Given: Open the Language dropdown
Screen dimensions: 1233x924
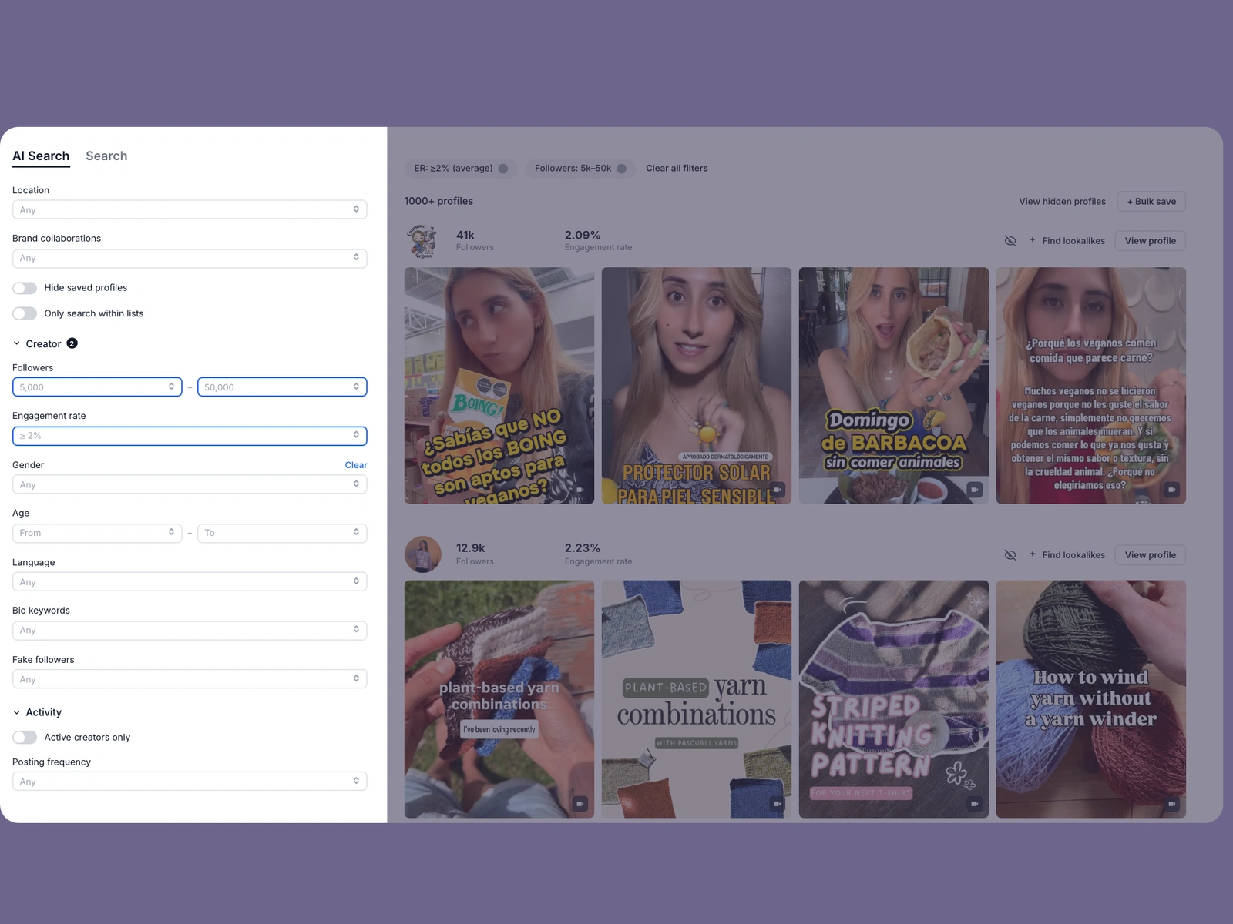Looking at the screenshot, I should click(190, 581).
